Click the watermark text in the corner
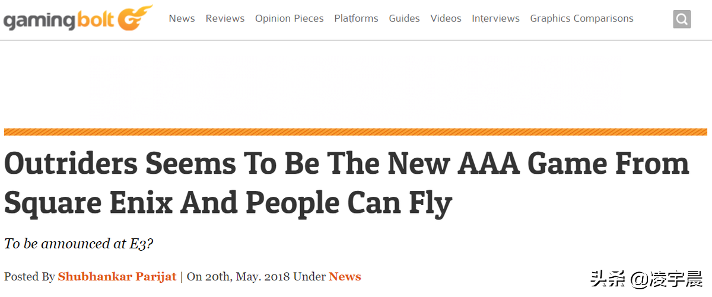 tap(646, 278)
